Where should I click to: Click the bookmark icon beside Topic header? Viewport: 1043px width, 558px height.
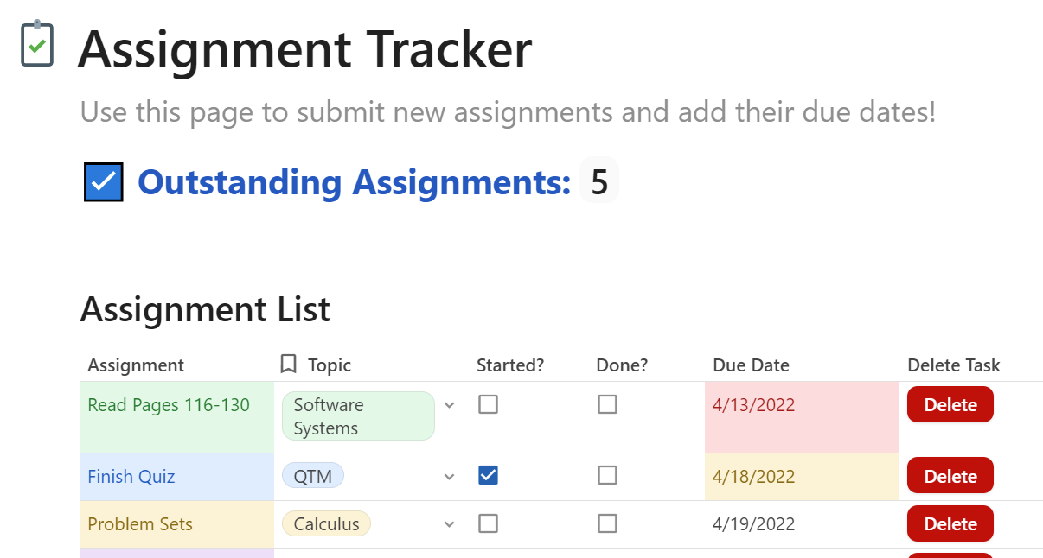pos(289,365)
